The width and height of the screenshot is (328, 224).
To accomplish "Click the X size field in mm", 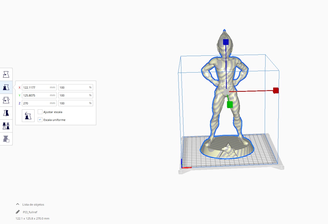I will 39,87.
